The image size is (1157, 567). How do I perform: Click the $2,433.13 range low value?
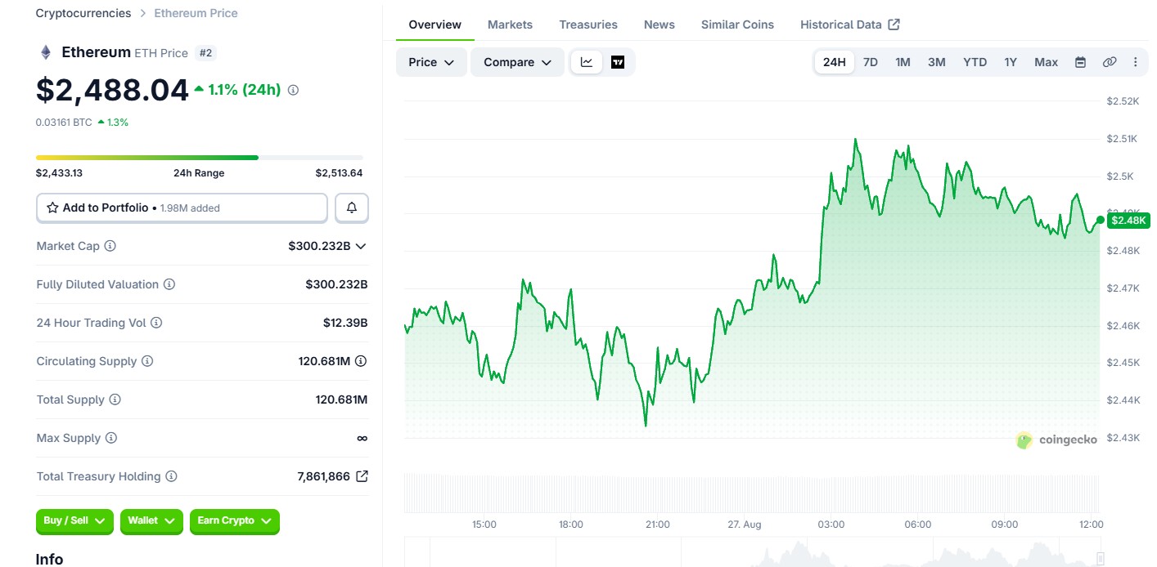click(x=59, y=173)
